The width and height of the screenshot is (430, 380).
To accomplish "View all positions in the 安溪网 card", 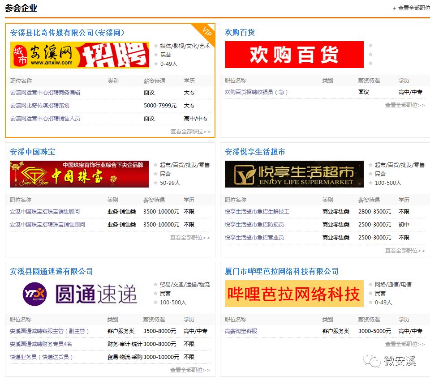I will [190, 132].
